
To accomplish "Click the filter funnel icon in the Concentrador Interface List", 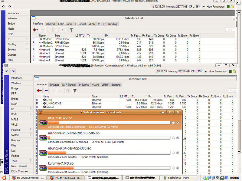I will click(x=75, y=91).
